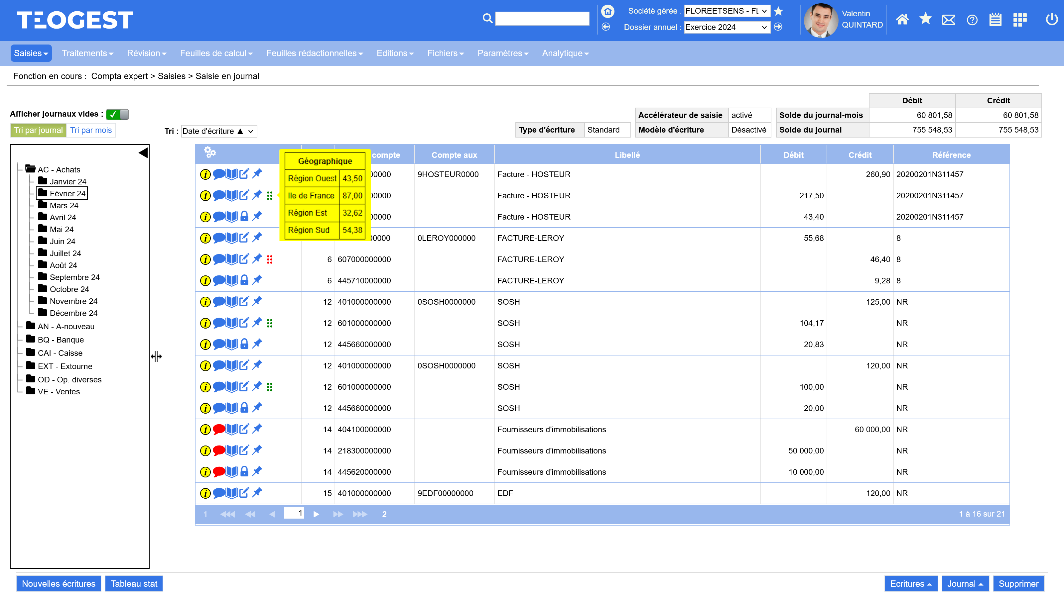Screen dimensions: 1064x598
Task: Open the Traitements menu
Action: 87,53
